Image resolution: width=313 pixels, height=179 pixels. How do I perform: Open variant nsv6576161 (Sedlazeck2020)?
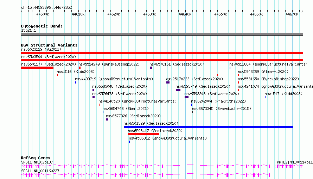coord(177,64)
